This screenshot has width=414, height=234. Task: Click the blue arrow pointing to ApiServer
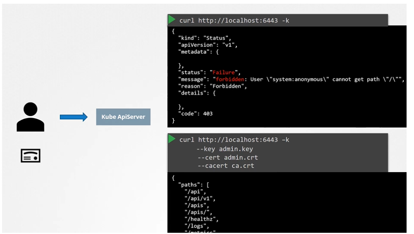[73, 117]
